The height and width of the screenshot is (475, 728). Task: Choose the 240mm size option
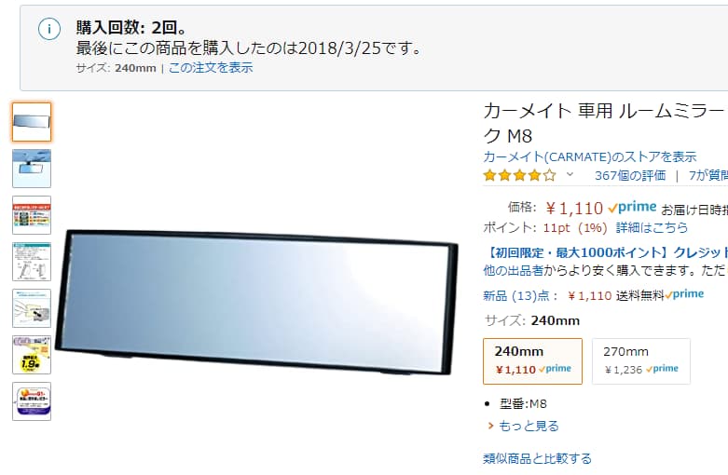[x=532, y=361]
